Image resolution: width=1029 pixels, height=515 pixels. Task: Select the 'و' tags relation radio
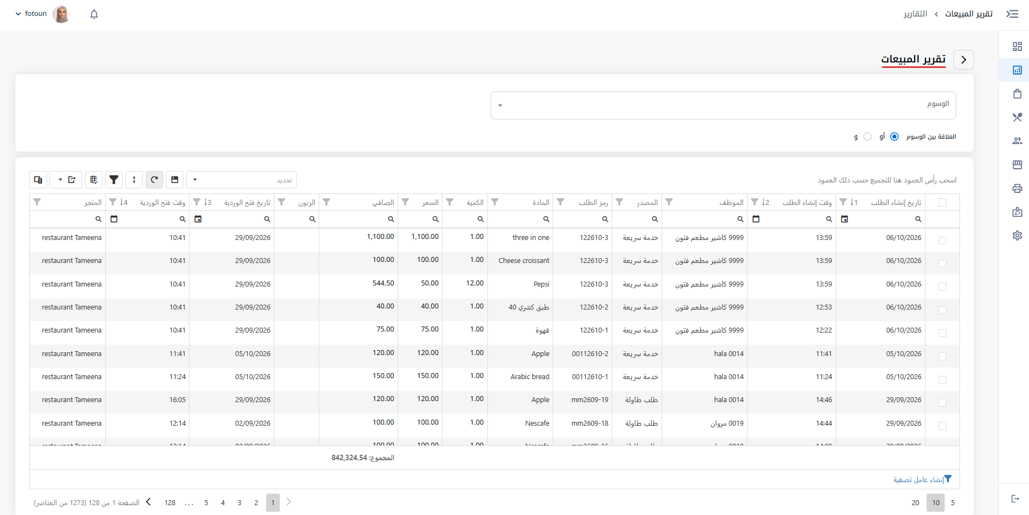pos(867,136)
